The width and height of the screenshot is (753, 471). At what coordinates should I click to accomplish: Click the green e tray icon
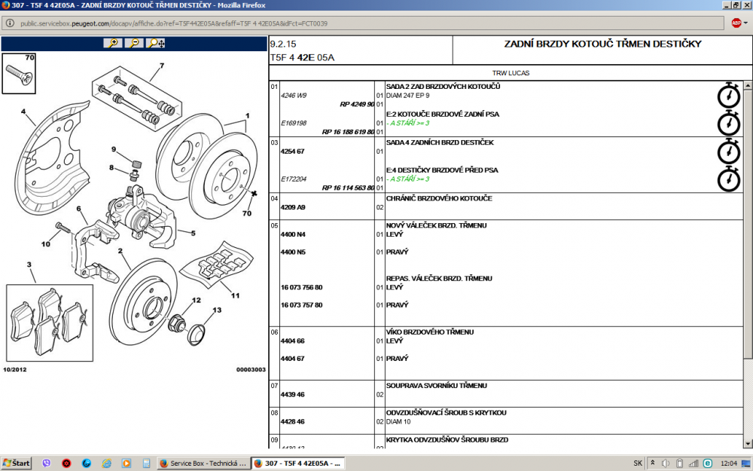click(707, 463)
